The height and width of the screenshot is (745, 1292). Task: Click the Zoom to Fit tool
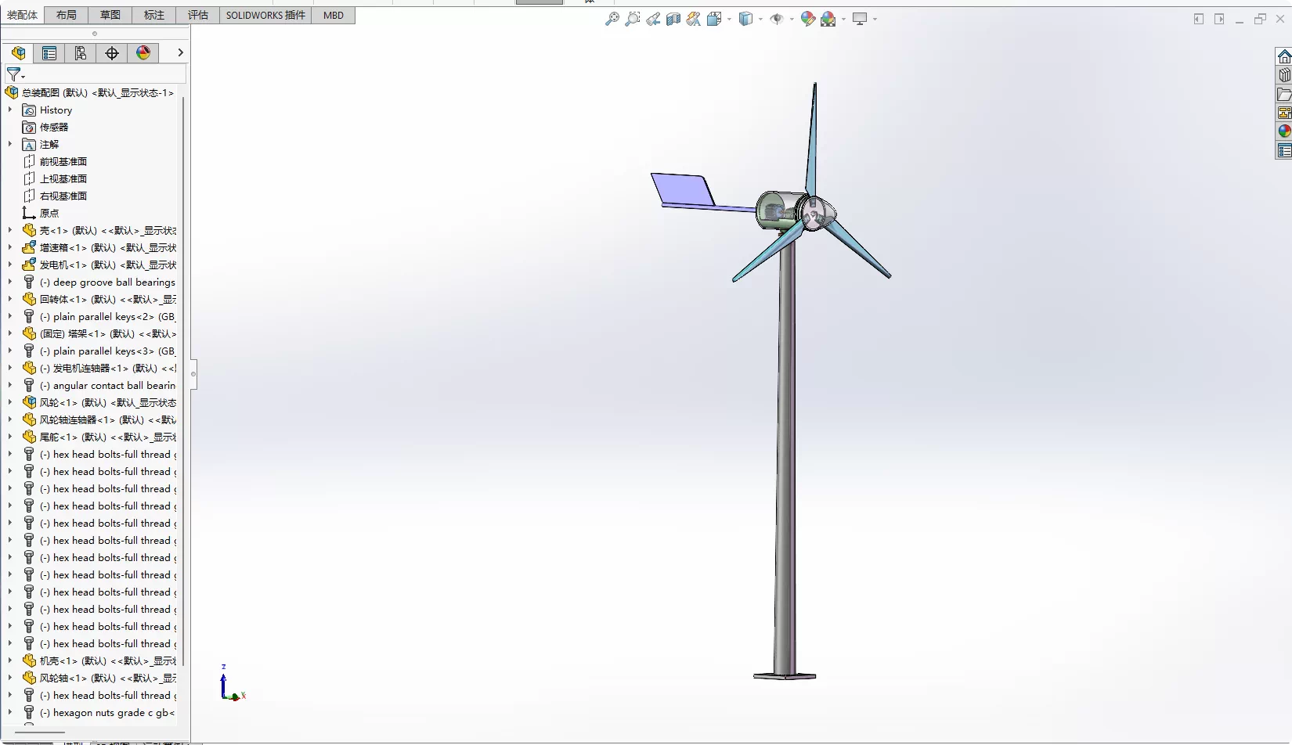tap(612, 19)
